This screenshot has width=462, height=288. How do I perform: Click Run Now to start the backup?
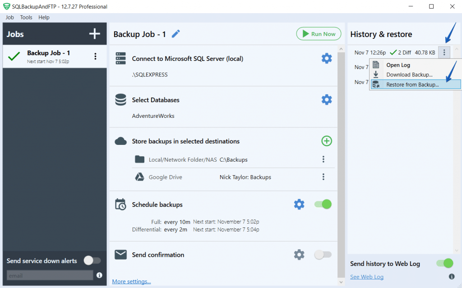click(319, 34)
